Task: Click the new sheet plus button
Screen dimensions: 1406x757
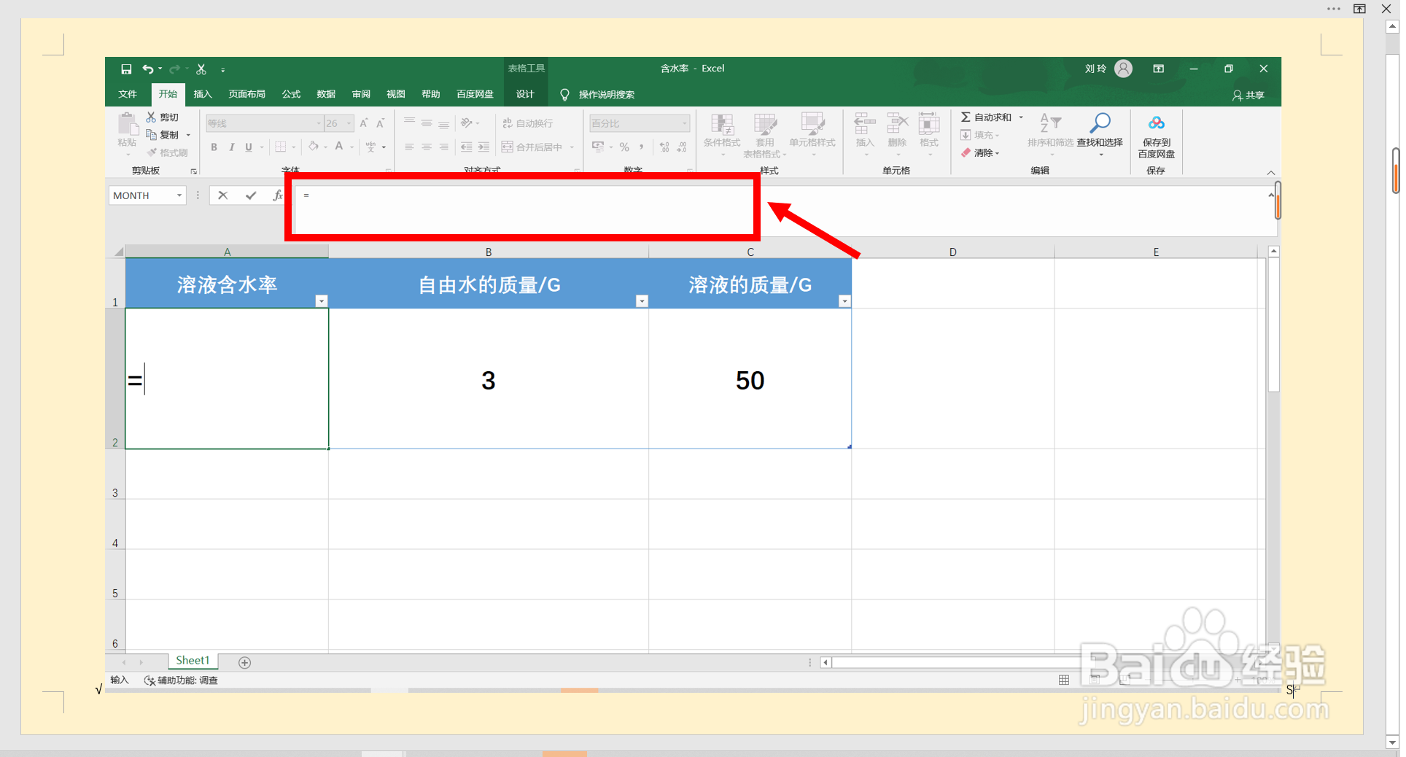Action: pos(244,662)
